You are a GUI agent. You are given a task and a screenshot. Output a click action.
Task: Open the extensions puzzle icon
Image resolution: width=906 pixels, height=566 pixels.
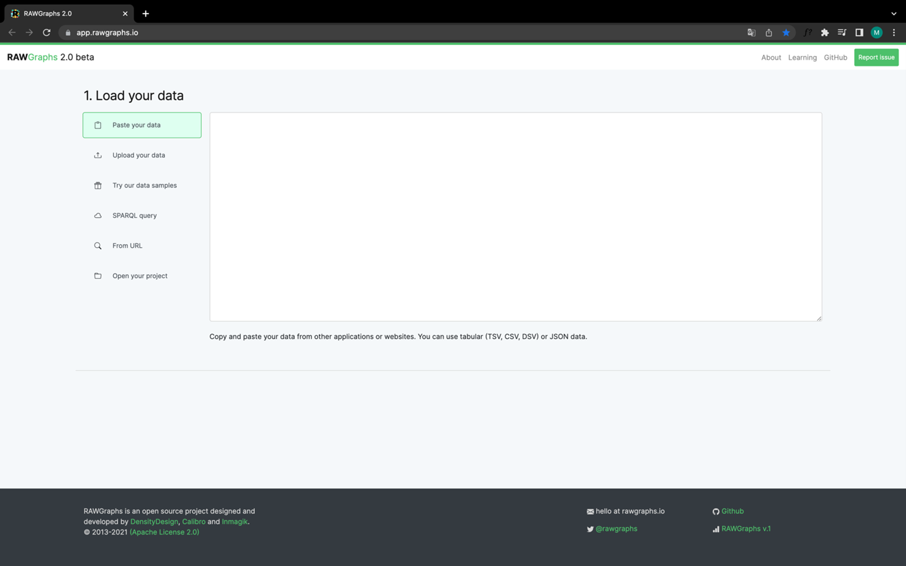(x=825, y=33)
